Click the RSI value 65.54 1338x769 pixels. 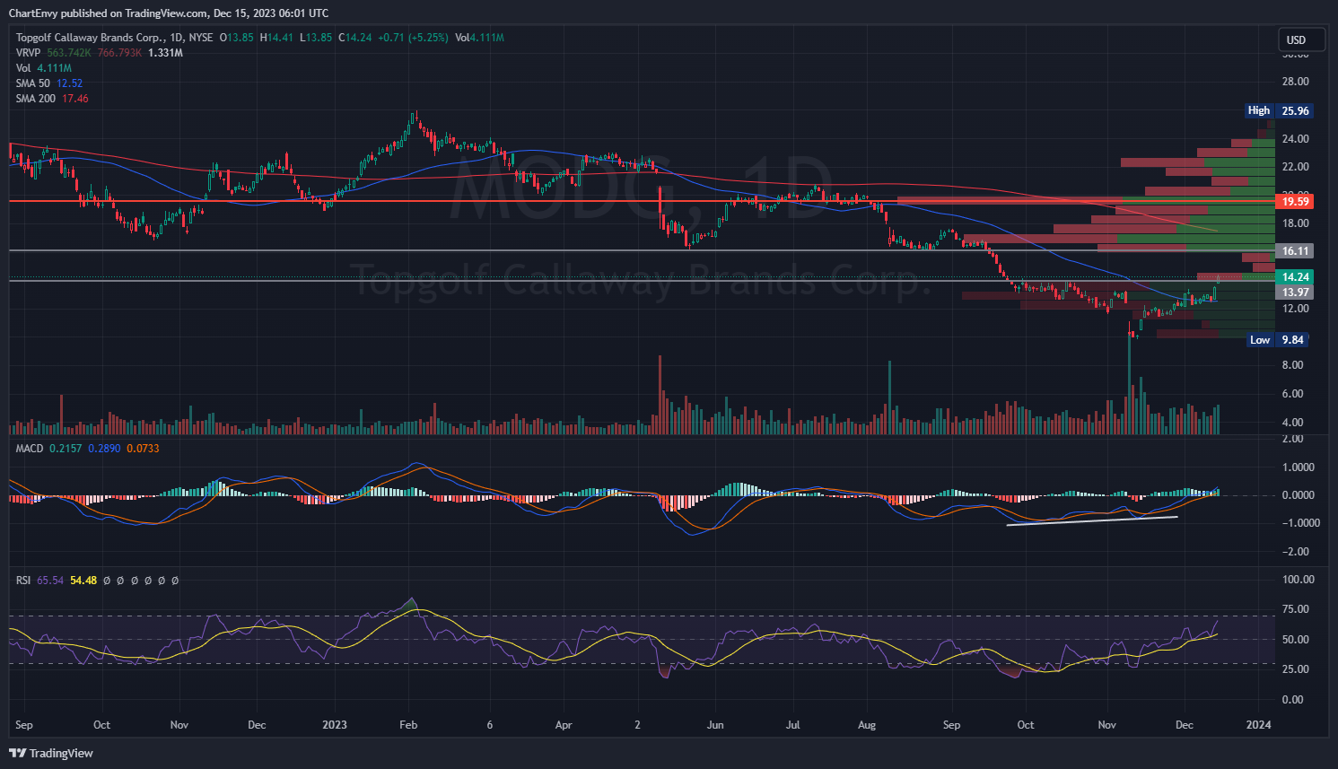[x=50, y=581]
